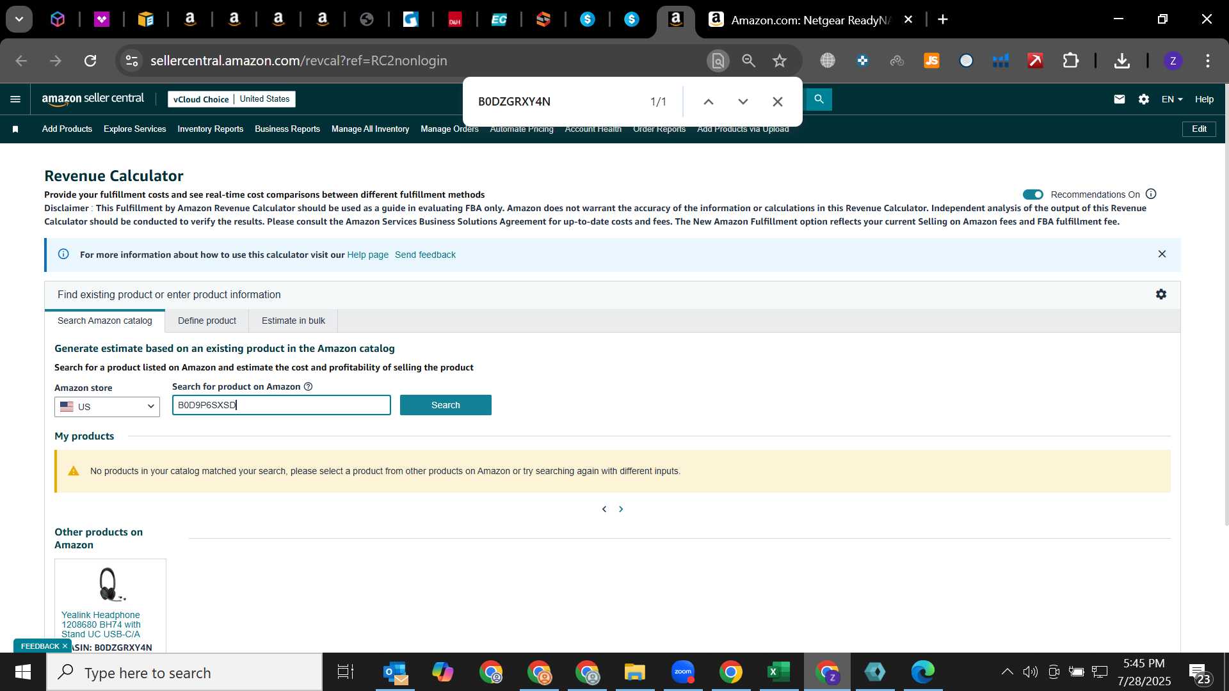Open Zoom from the taskbar

[x=683, y=672]
